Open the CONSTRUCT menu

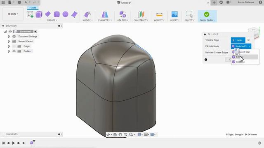point(141,20)
